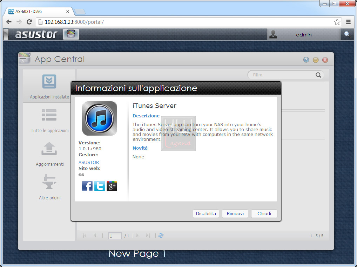This screenshot has height=267, width=357.
Task: Click the Rimuovi button
Action: pyautogui.click(x=235, y=213)
